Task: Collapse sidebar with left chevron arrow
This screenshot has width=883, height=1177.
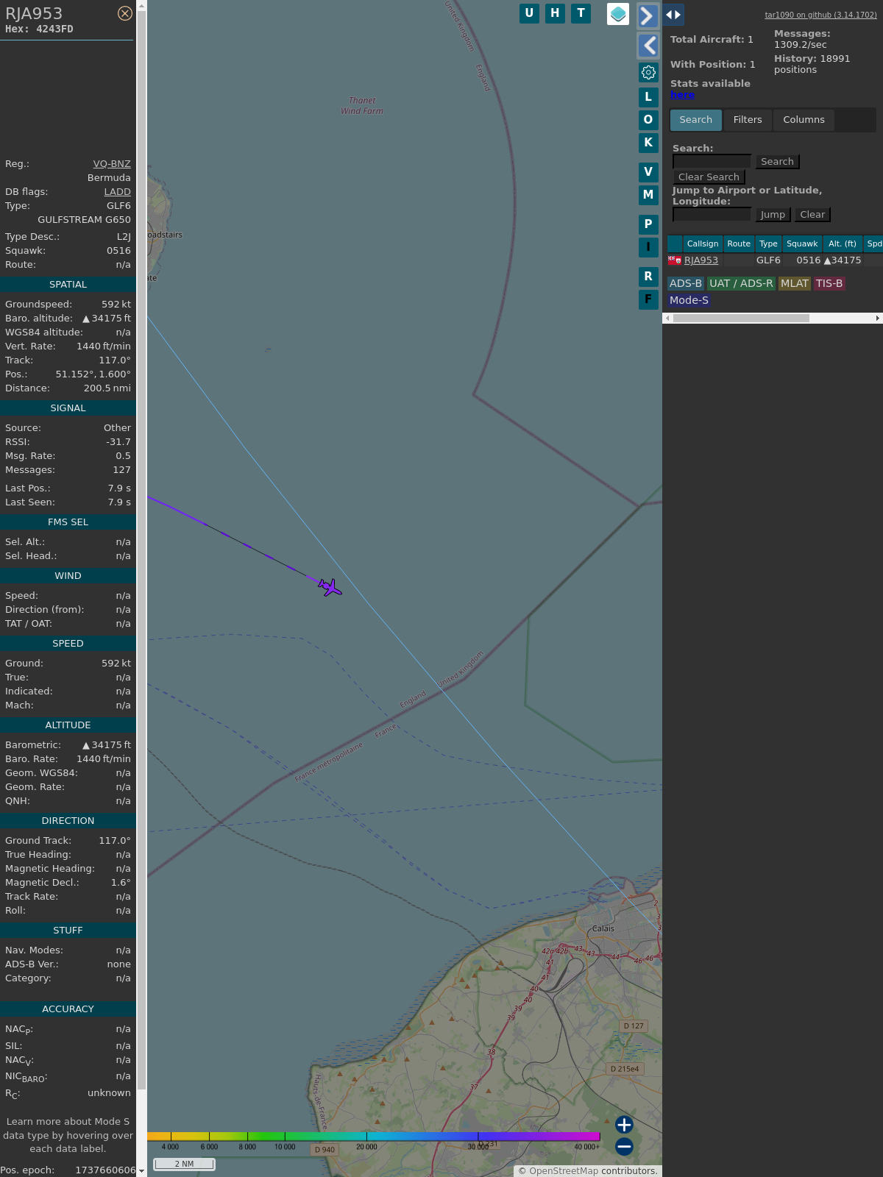Action: point(648,46)
